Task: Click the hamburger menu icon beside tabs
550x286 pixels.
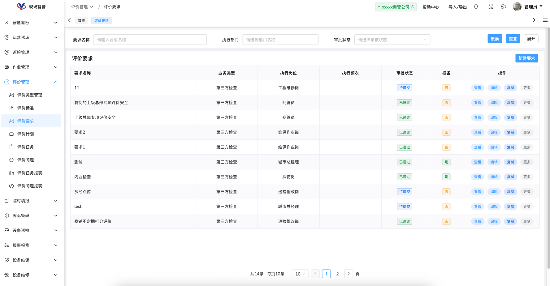Action: 545,20
